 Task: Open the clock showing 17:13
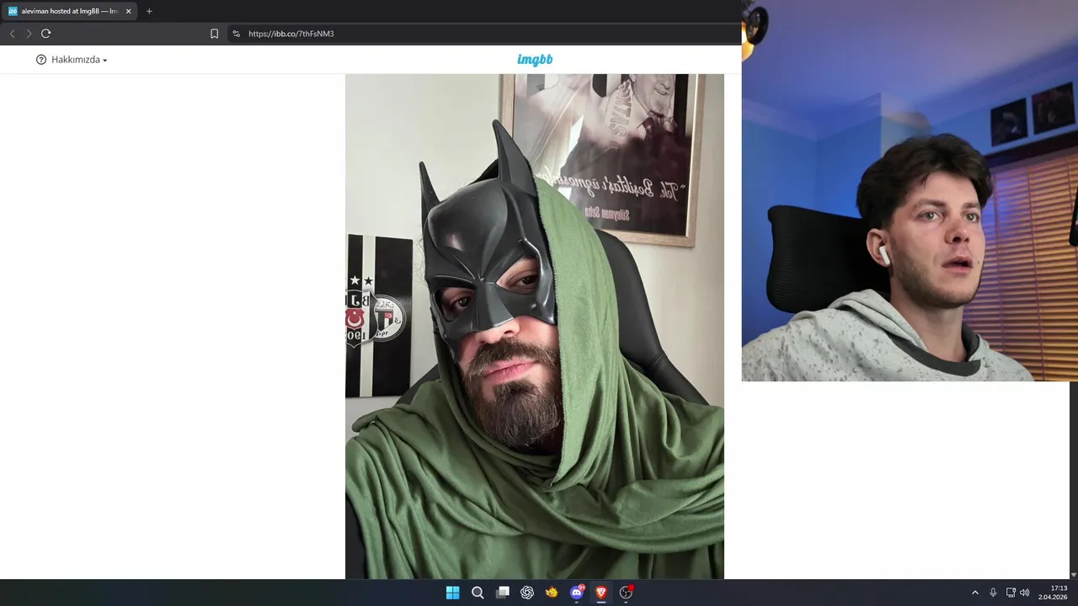point(1053,593)
